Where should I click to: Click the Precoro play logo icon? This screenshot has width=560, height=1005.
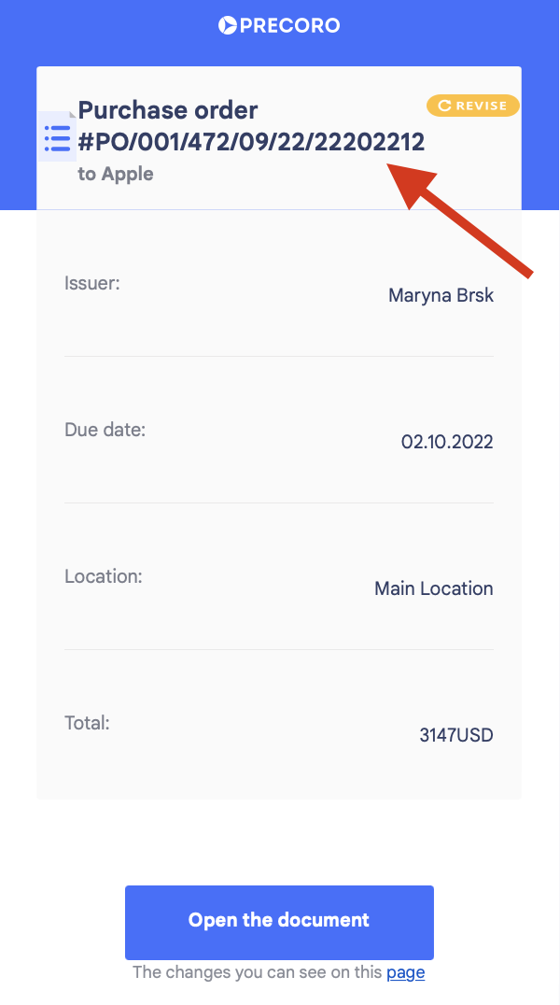[227, 25]
